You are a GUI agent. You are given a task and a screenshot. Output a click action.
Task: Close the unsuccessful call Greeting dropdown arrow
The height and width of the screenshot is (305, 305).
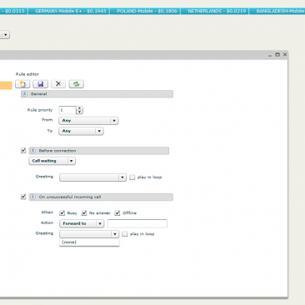point(115,234)
